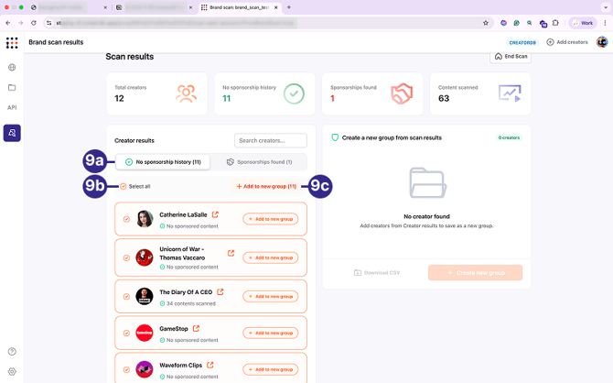This screenshot has height=383, width=613.
Task: Add Unicorn of War to new group
Action: 270,257
